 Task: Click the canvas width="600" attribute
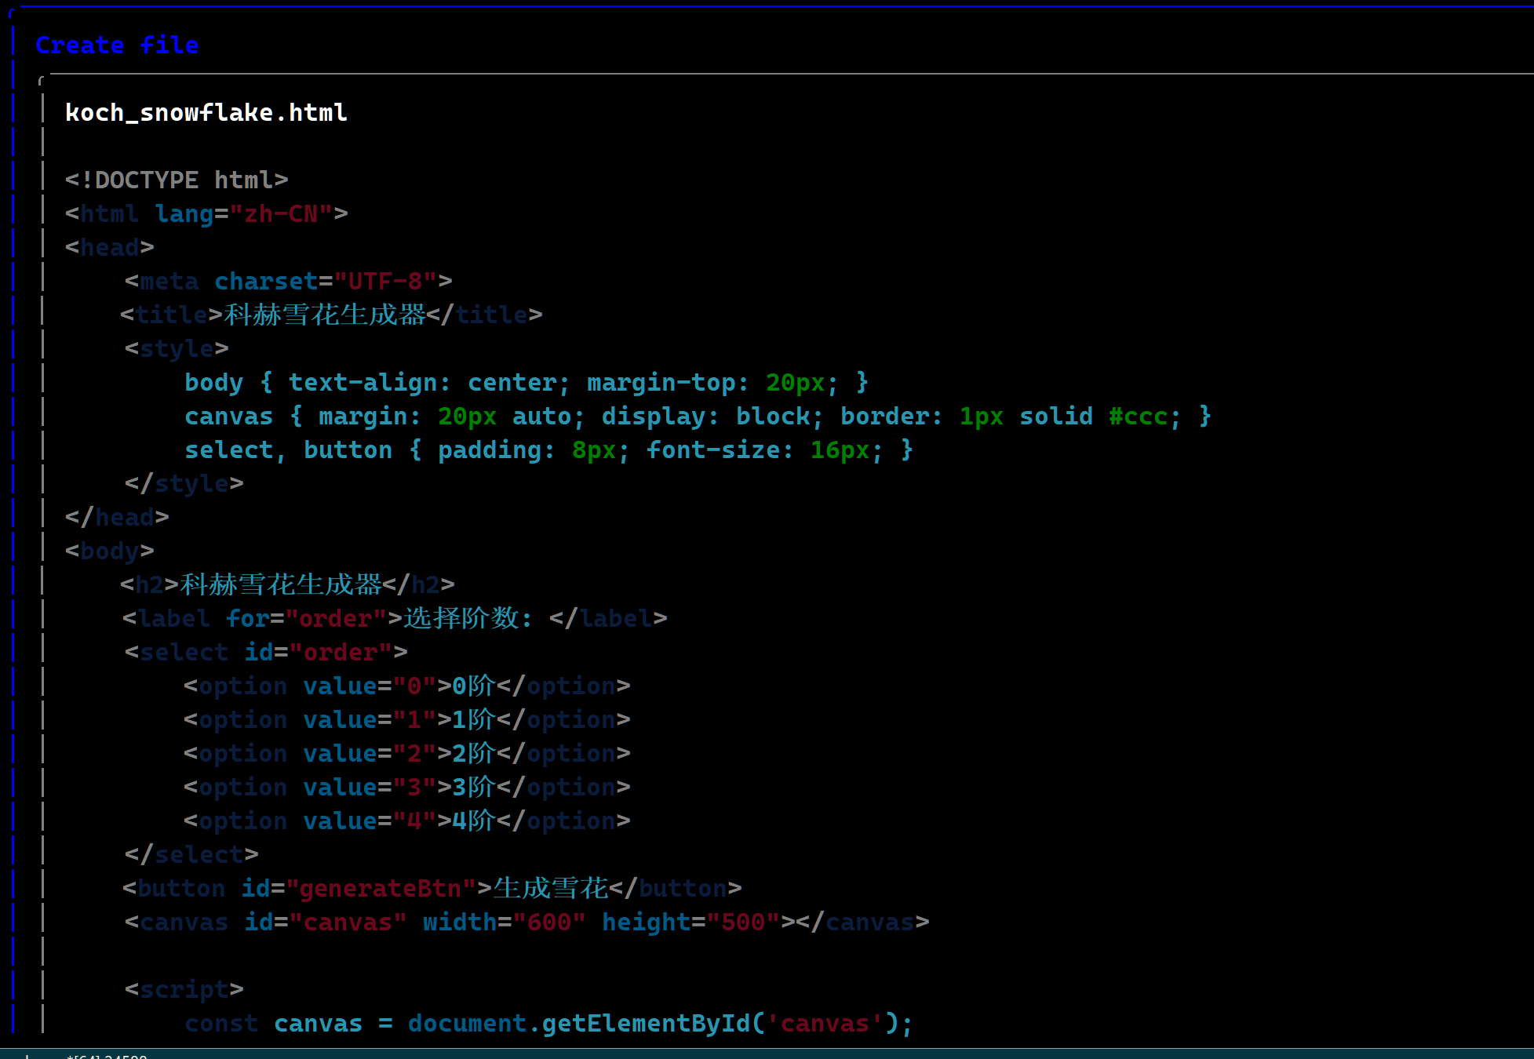click(504, 923)
